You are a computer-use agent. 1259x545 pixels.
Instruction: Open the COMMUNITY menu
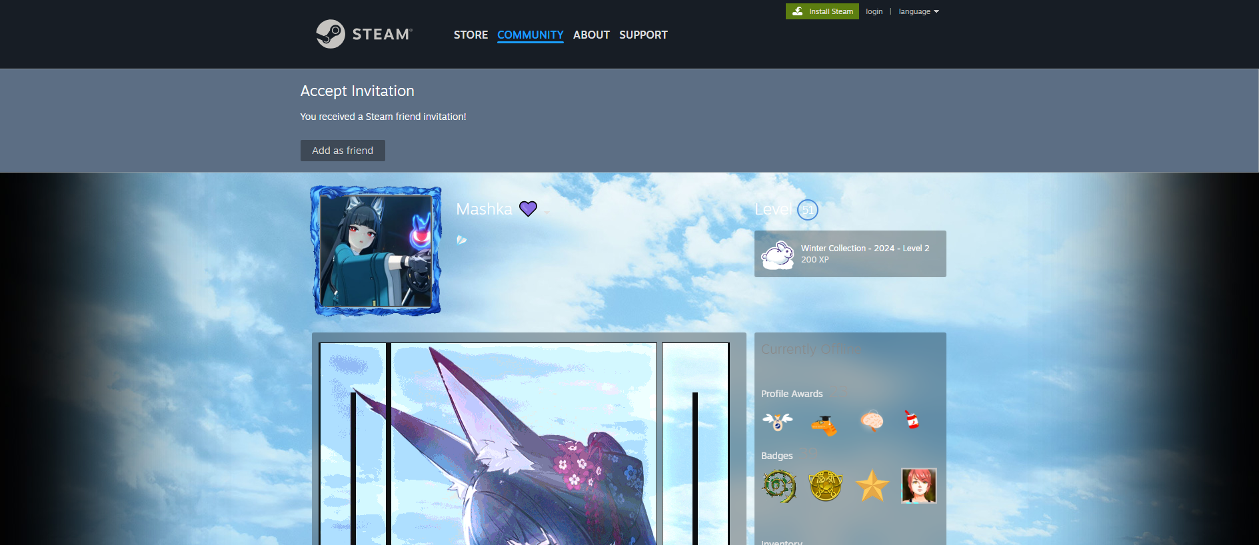[x=531, y=35]
